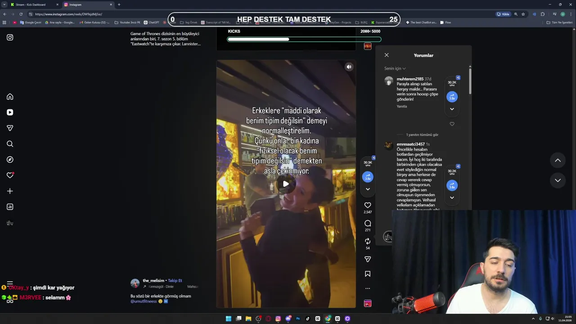Screen dimensions: 576x324
Task: Open The best ChatBot bookmark
Action: tap(421, 22)
